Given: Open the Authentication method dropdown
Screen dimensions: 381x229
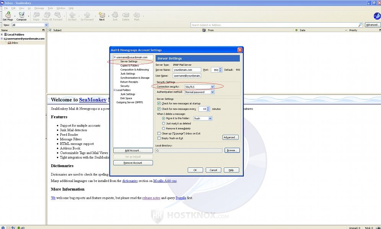Looking at the screenshot, I should click(200, 92).
